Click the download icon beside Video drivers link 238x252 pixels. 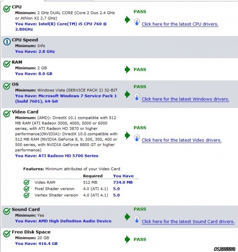tap(137, 138)
